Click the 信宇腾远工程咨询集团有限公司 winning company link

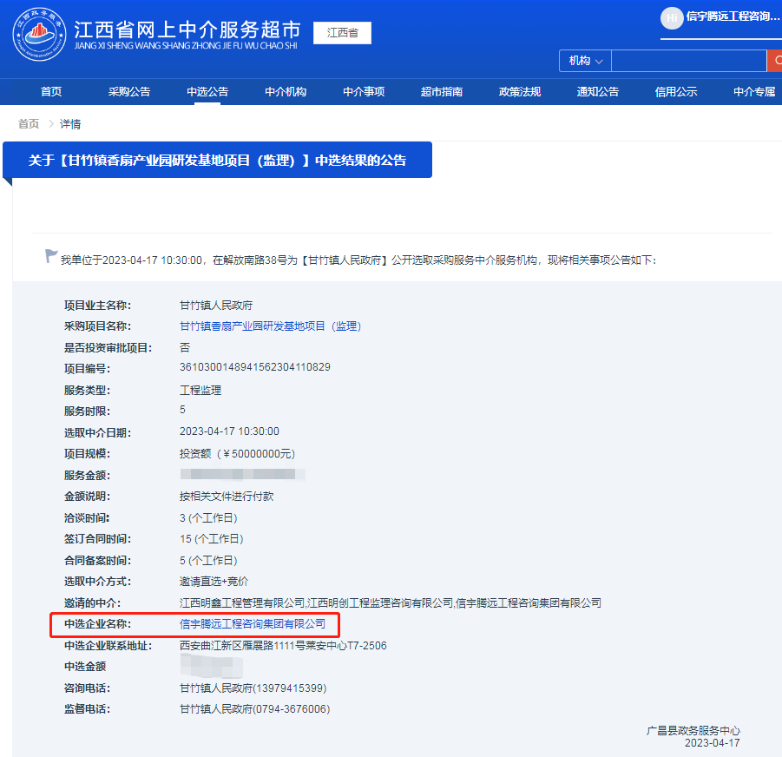[x=252, y=624]
